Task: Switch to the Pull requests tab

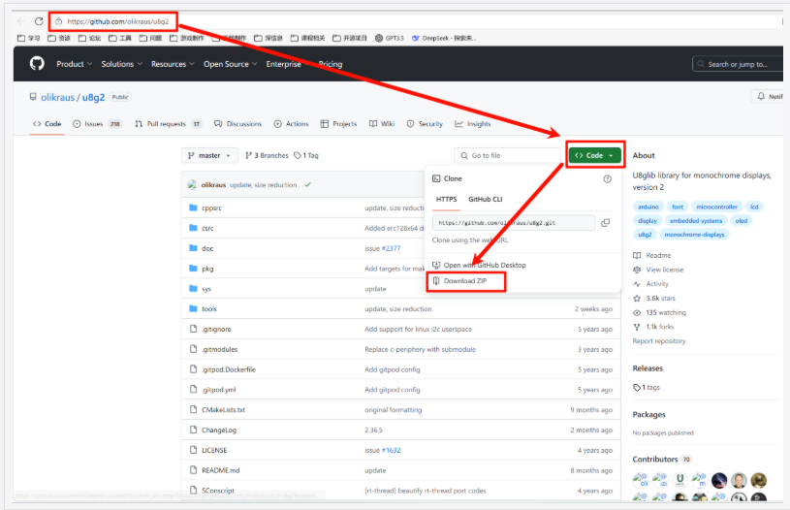Action: [x=168, y=124]
